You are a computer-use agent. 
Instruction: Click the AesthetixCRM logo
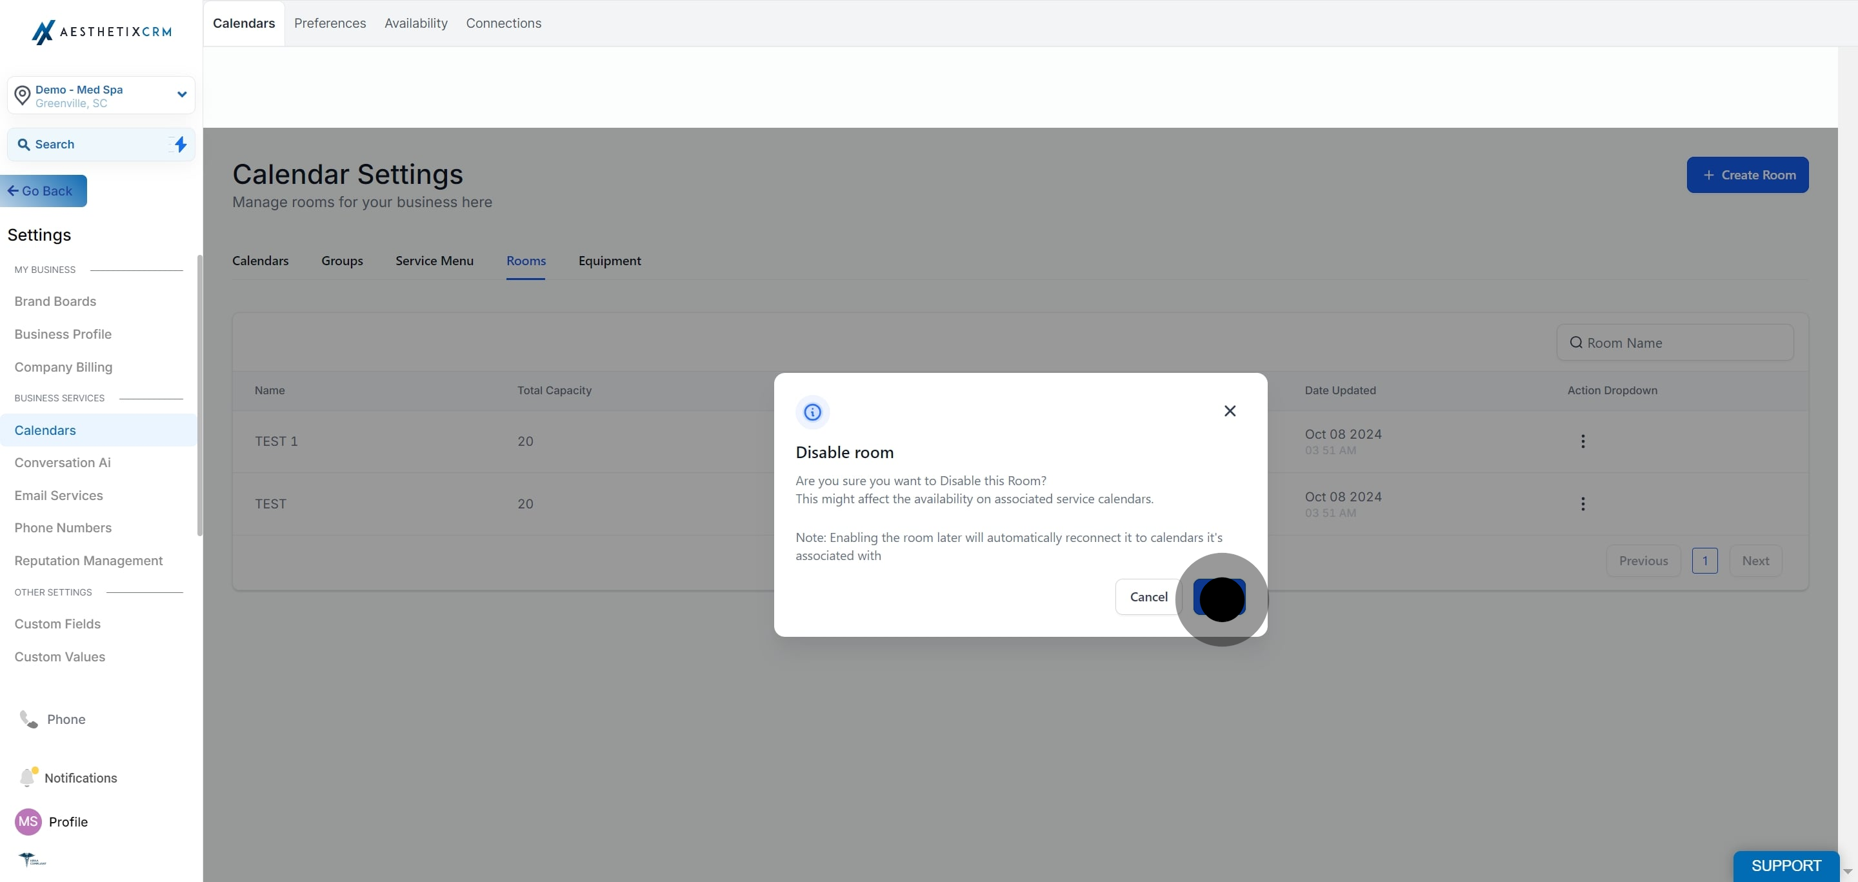pyautogui.click(x=102, y=32)
